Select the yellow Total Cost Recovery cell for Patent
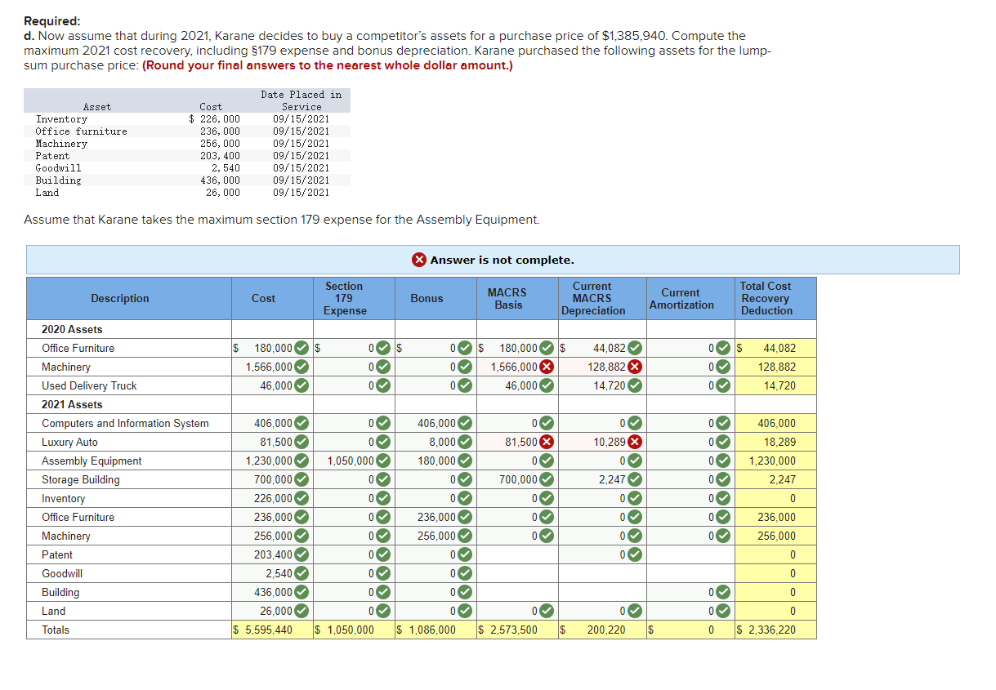 [775, 554]
